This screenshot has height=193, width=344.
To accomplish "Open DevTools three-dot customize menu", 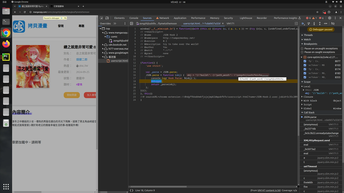I will click(x=335, y=18).
